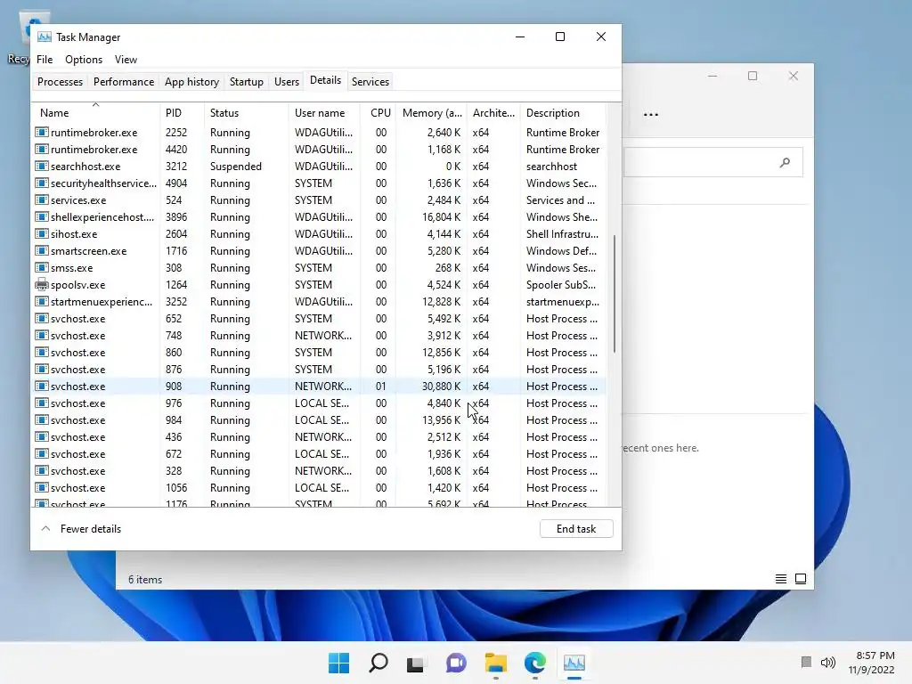Open the clock and date in system tray
The width and height of the screenshot is (912, 684).
click(x=871, y=663)
